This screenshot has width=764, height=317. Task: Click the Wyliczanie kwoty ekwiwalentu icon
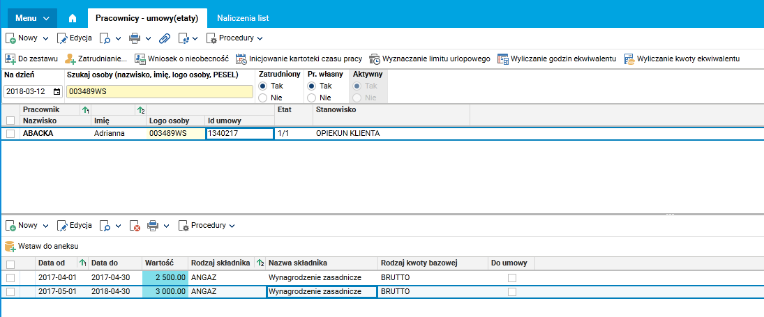coord(629,59)
